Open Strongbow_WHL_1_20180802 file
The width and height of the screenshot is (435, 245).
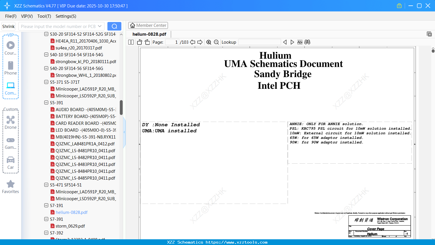pyautogui.click(x=83, y=75)
